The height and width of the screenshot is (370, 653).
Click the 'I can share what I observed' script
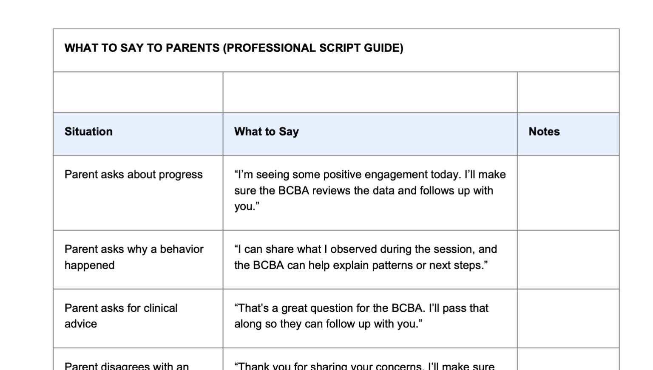click(366, 257)
